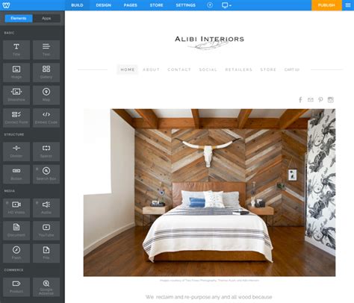Click the Store link in site navigation

click(x=268, y=69)
